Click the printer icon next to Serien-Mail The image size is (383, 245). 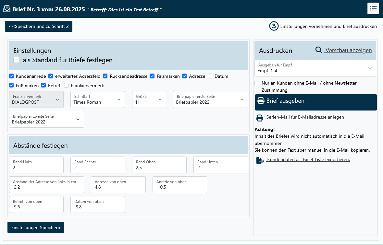pos(260,118)
